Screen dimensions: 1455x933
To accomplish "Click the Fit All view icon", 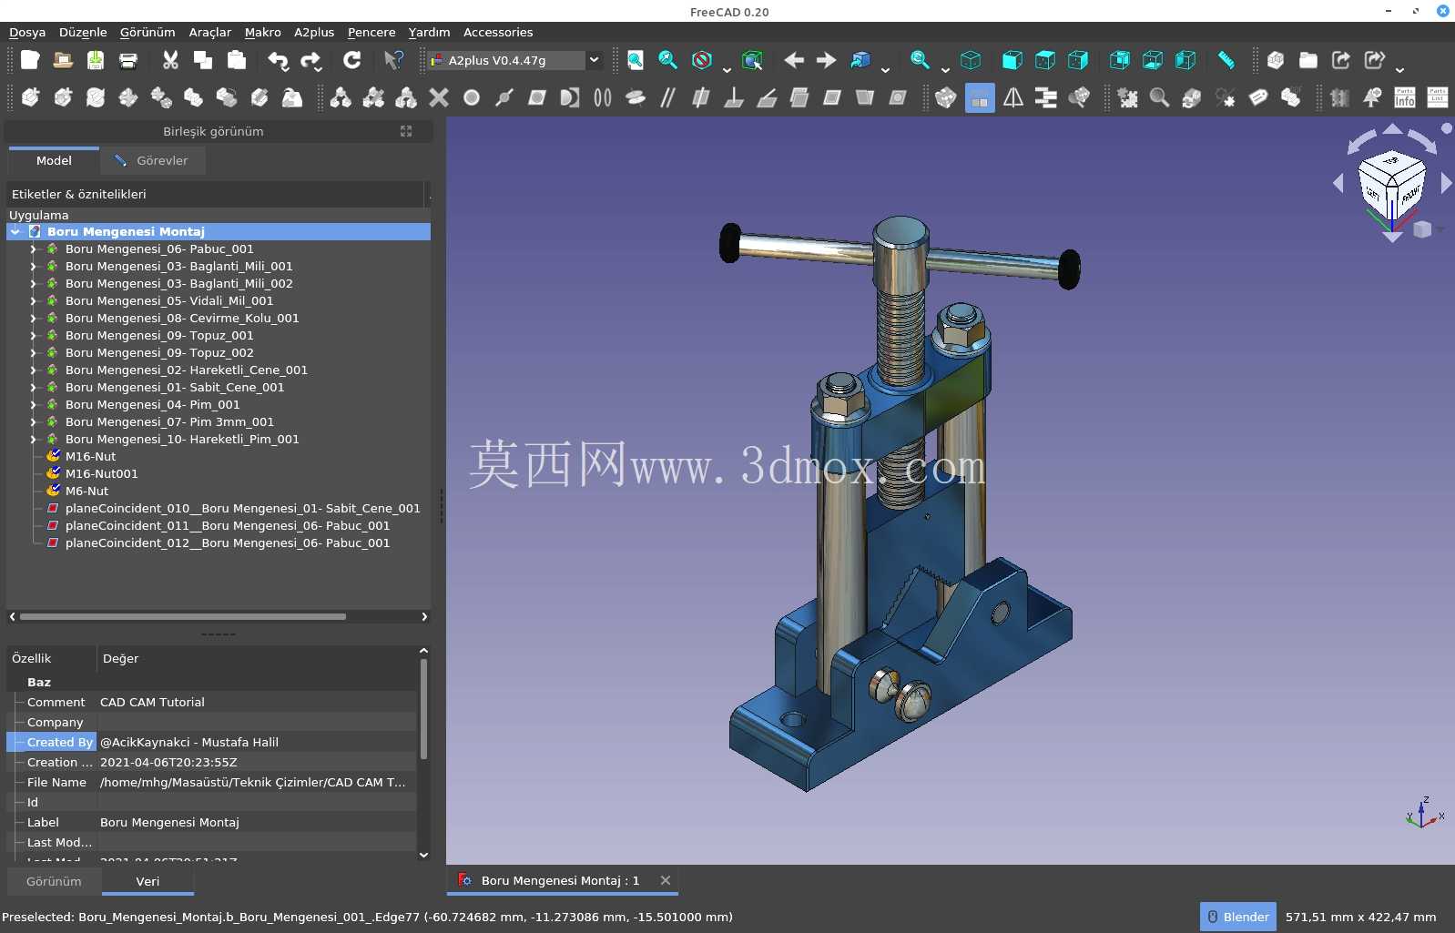I will click(x=636, y=60).
